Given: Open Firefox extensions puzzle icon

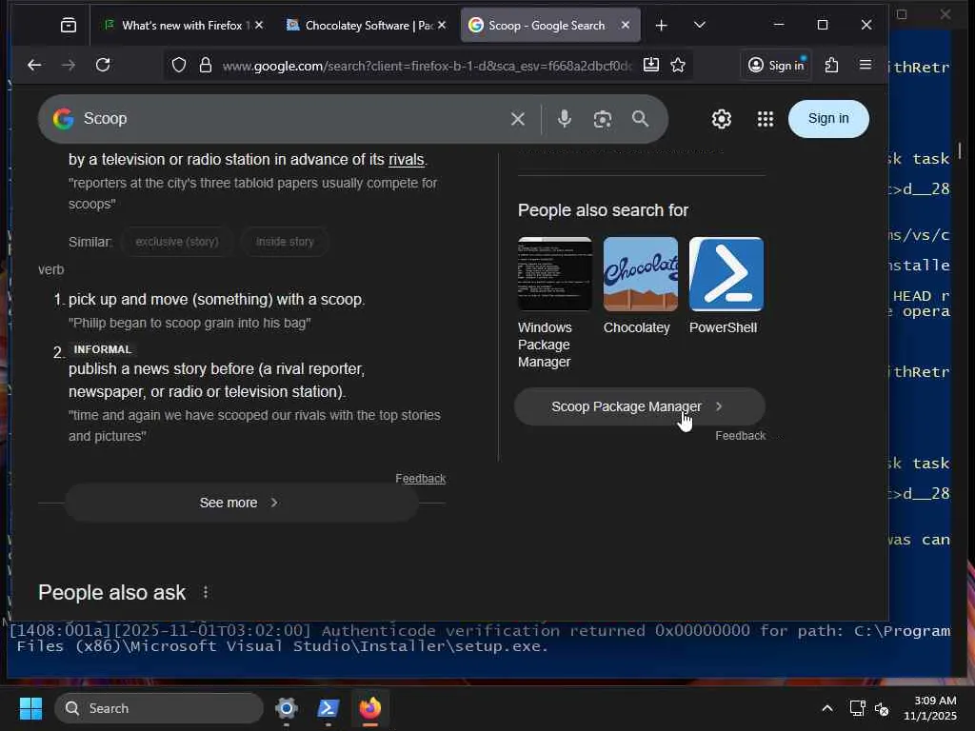Looking at the screenshot, I should [x=831, y=66].
